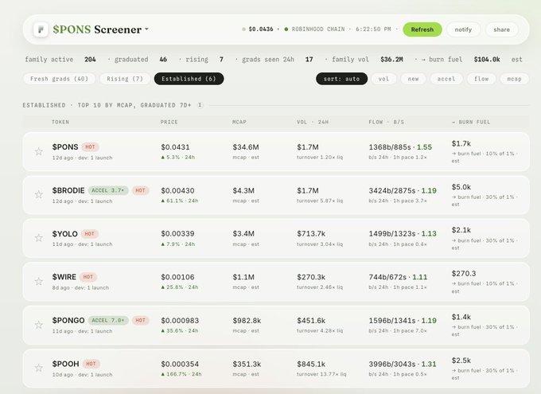Click the graduated 46 stat

(x=141, y=60)
